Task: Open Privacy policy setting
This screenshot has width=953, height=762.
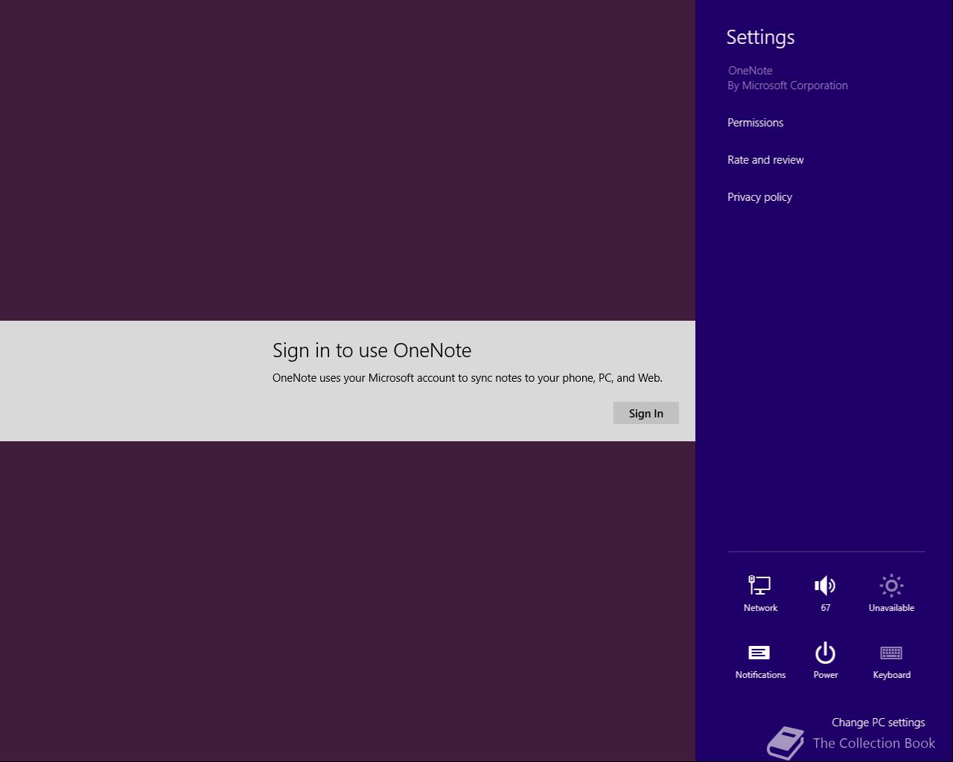Action: pos(759,197)
